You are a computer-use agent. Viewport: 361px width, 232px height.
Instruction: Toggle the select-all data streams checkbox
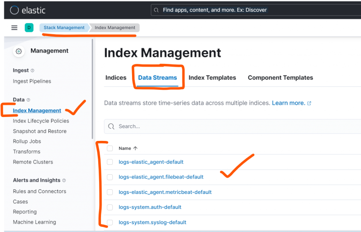(110, 148)
